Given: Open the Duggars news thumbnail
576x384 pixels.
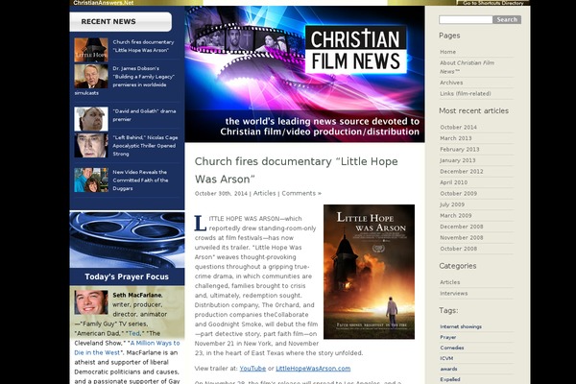Looking at the screenshot, I should [91, 180].
